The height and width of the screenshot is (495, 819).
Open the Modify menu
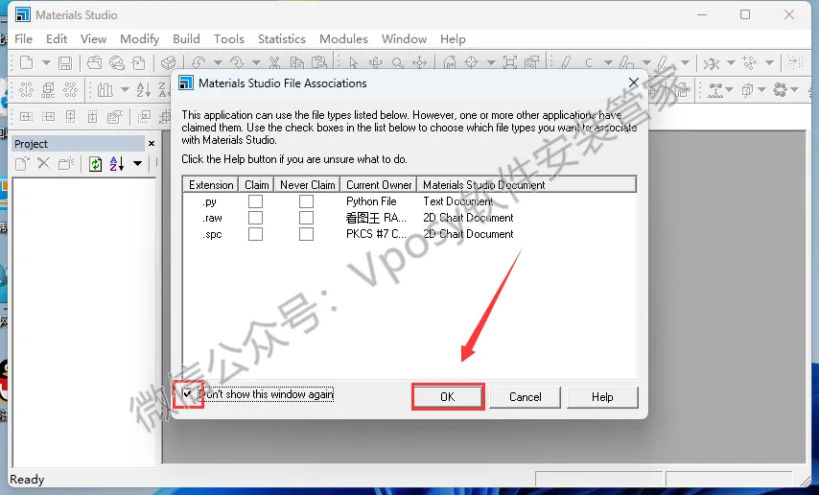pyautogui.click(x=139, y=39)
